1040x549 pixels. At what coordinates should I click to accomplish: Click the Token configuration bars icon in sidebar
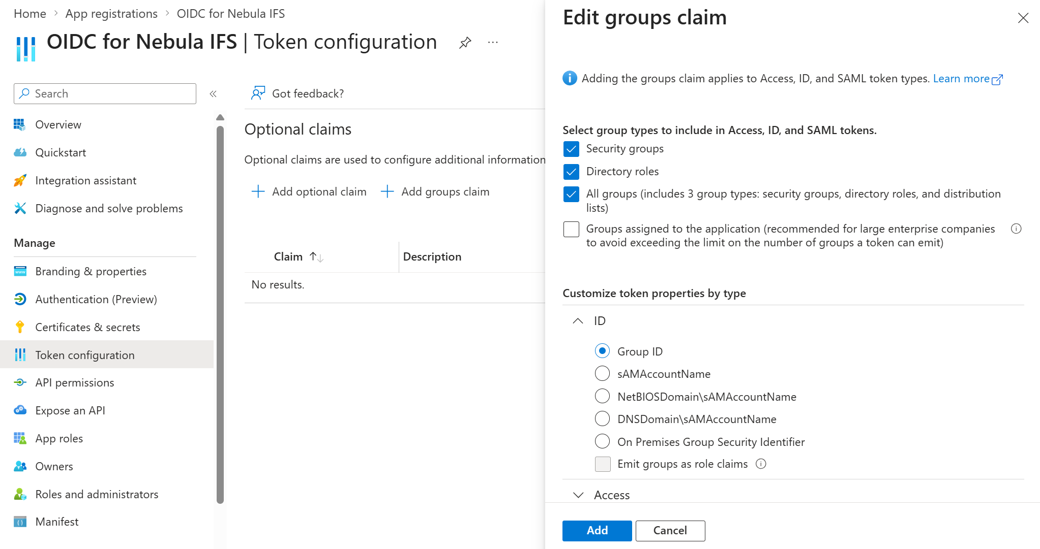click(x=20, y=354)
